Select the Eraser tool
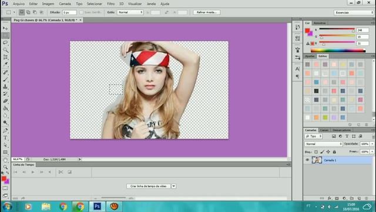Screen dimensions: 376x212 (x=5, y=101)
